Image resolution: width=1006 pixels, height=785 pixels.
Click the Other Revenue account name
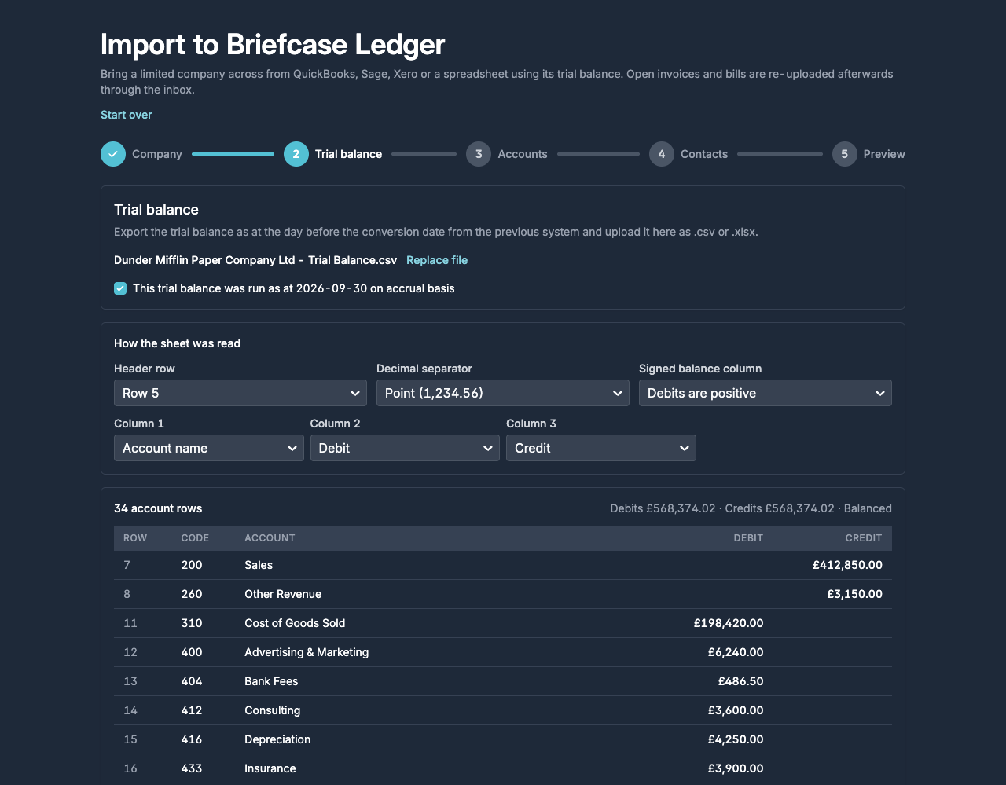(x=283, y=594)
